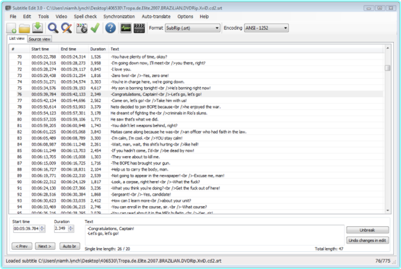The width and height of the screenshot is (401, 269).
Task: Open Help with the blue question mark icon
Action: (x=111, y=28)
